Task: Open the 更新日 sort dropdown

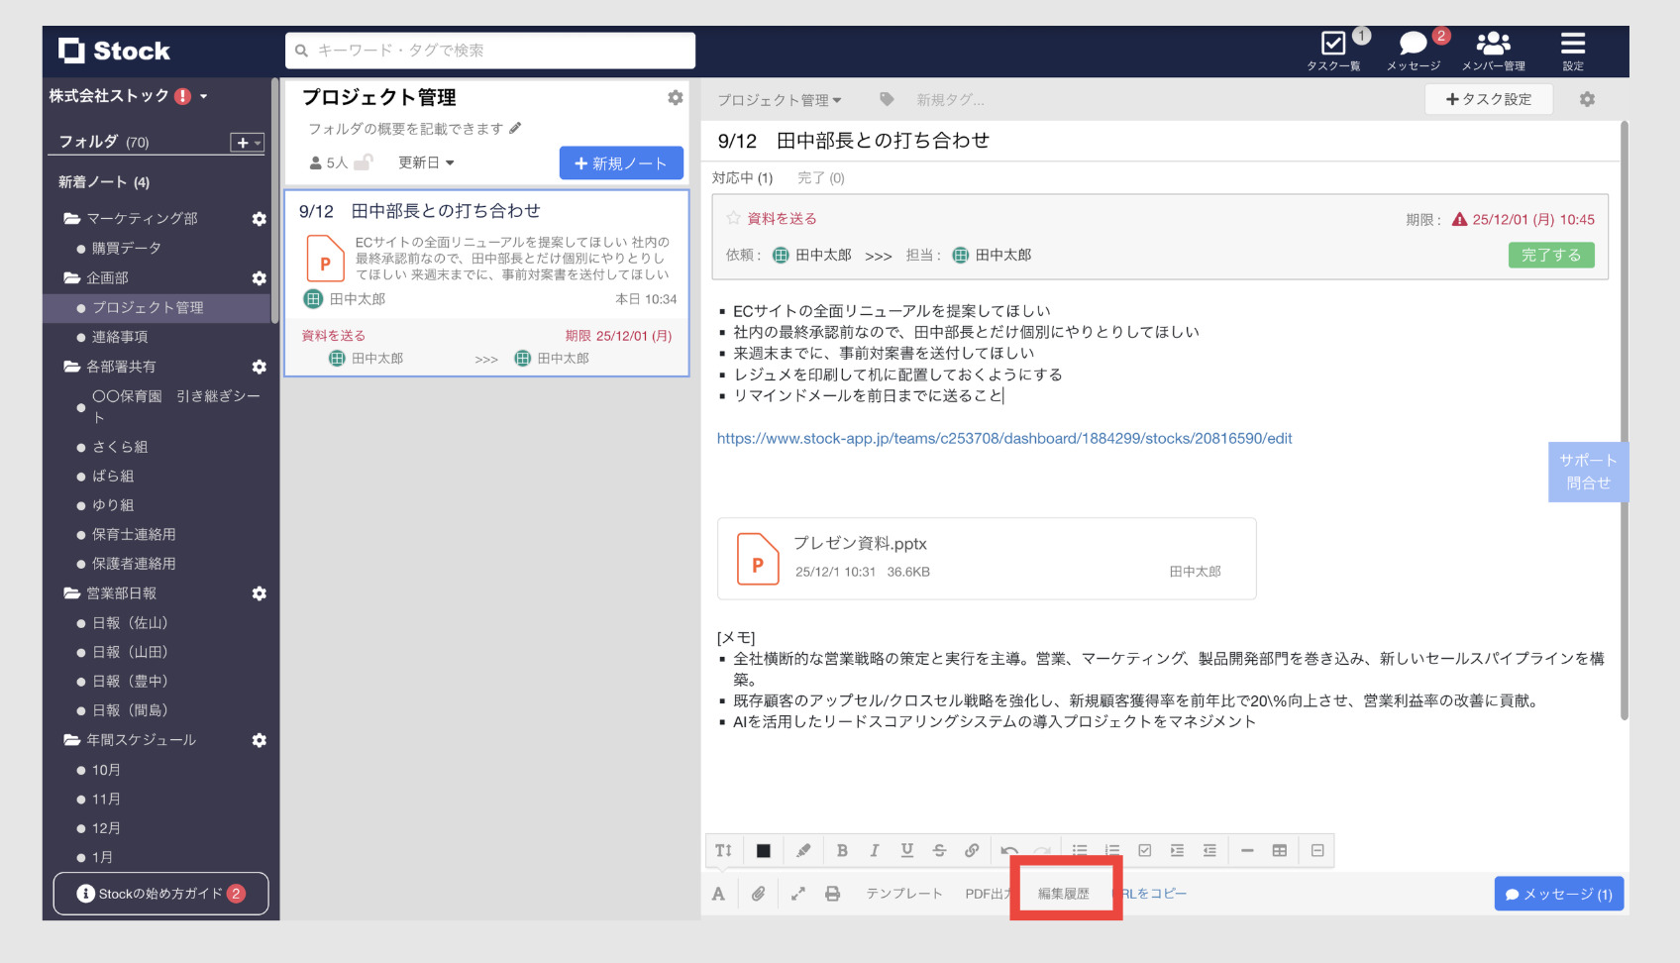Action: coord(426,162)
